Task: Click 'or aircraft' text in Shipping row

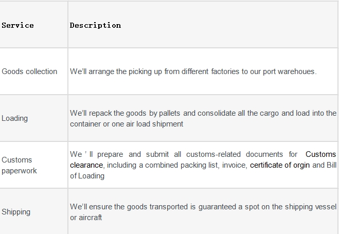Action: click(86, 218)
